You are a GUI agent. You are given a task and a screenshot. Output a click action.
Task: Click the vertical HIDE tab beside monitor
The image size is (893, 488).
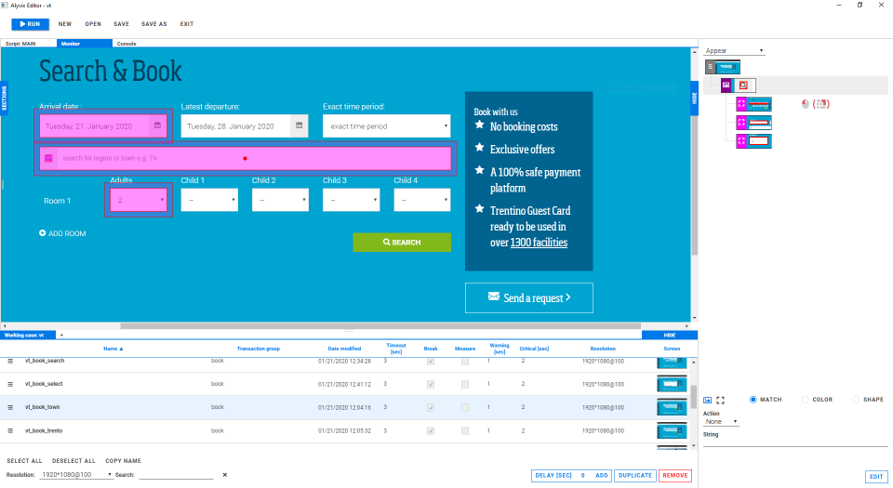click(x=694, y=99)
